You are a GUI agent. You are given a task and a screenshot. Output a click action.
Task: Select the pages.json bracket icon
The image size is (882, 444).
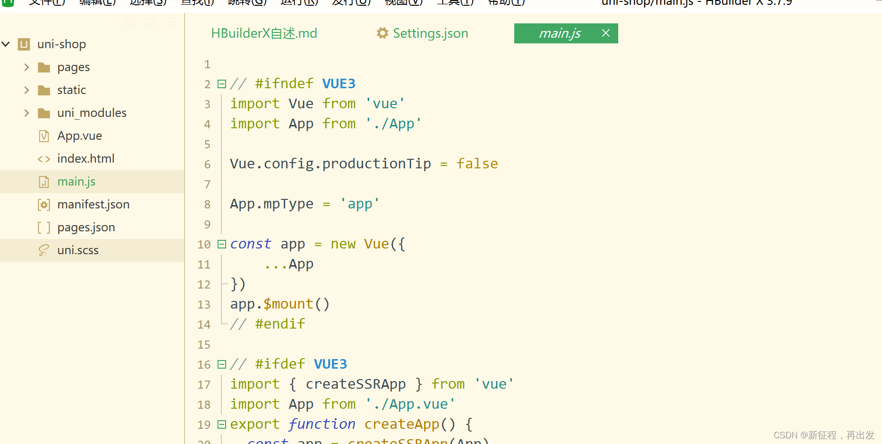tap(44, 228)
